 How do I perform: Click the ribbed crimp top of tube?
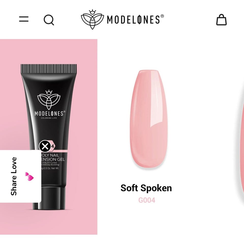pos(49,69)
